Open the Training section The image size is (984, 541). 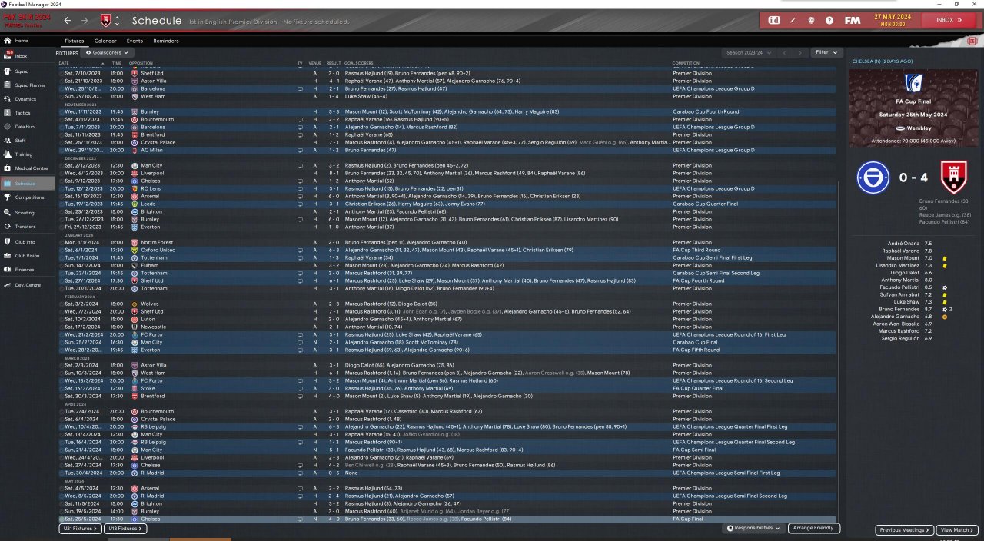[x=23, y=154]
